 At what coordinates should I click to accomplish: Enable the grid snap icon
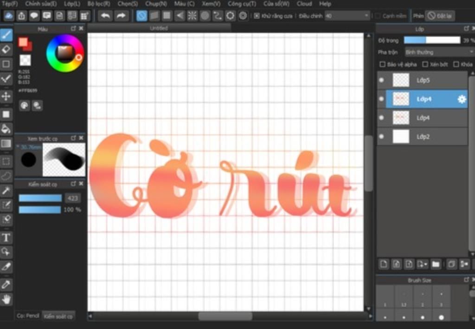tap(167, 16)
